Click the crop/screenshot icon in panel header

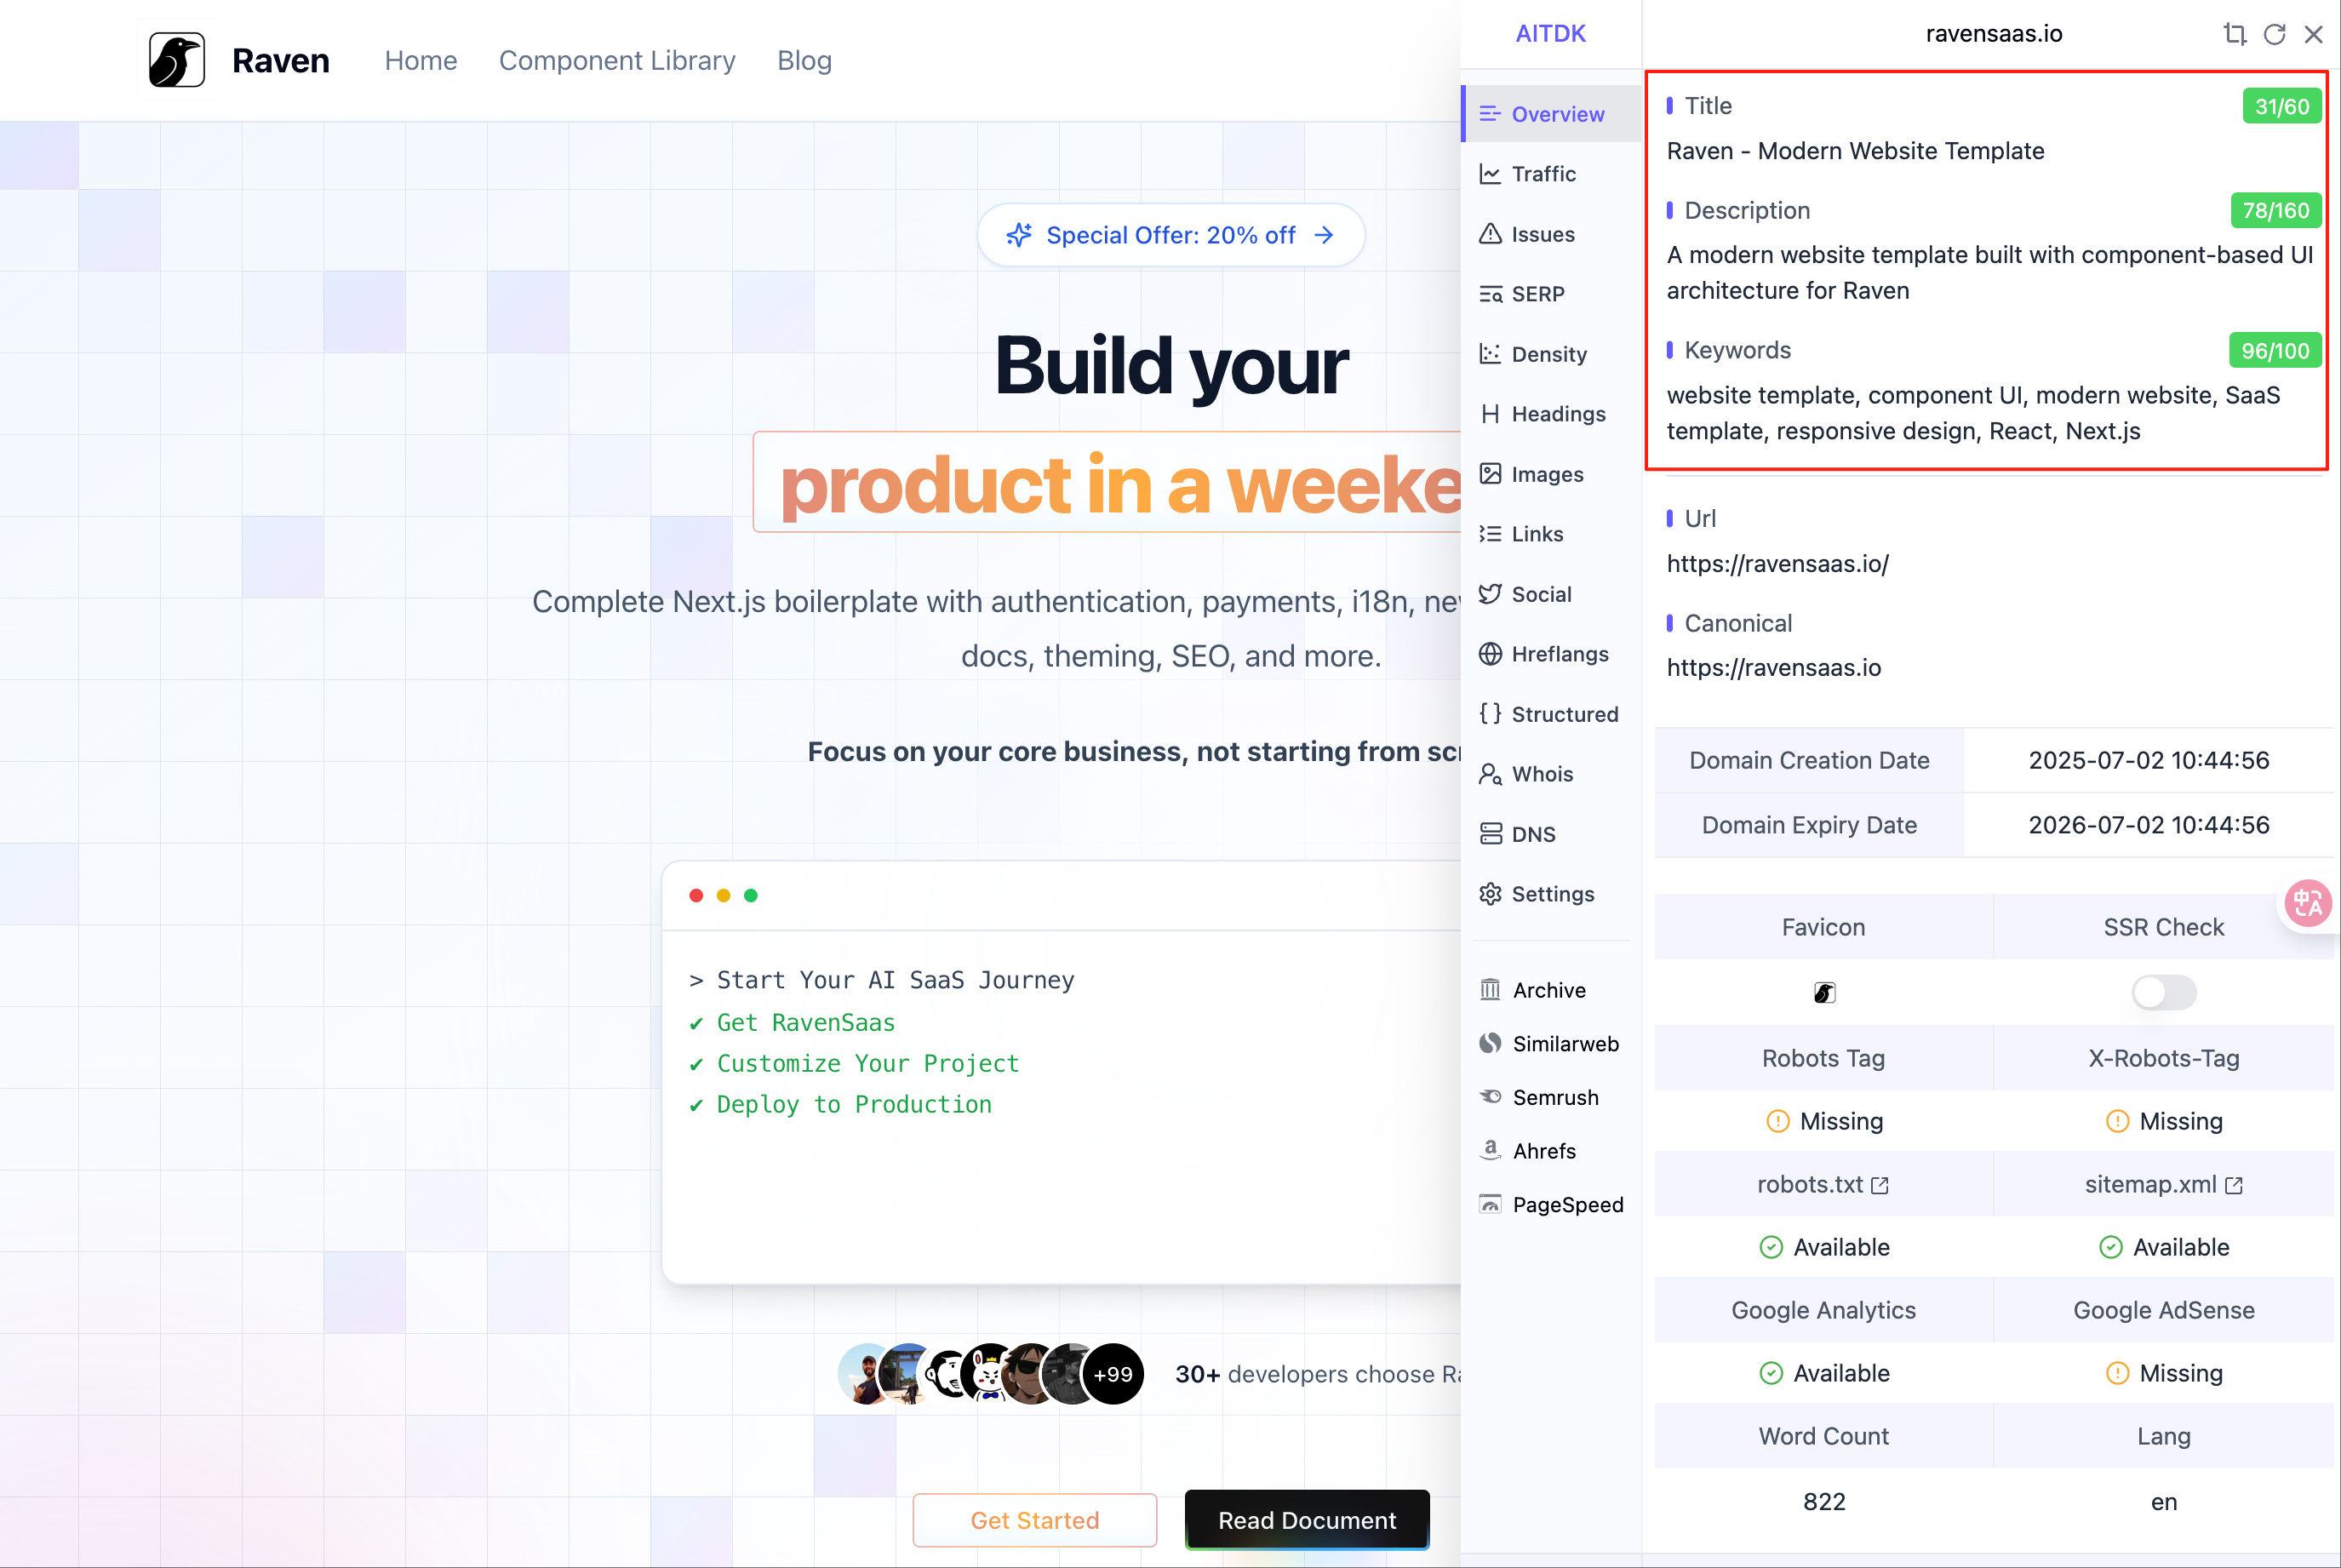click(2235, 34)
